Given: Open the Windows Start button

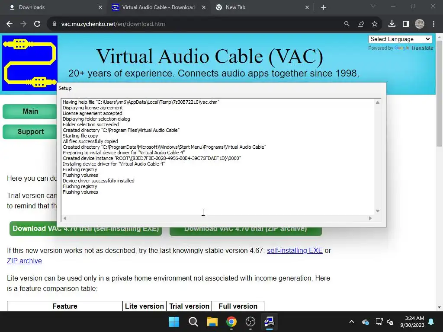Looking at the screenshot, I should 174,322.
